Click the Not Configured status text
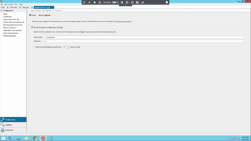Image resolution: width=251 pixels, height=141 pixels. pyautogui.click(x=44, y=15)
